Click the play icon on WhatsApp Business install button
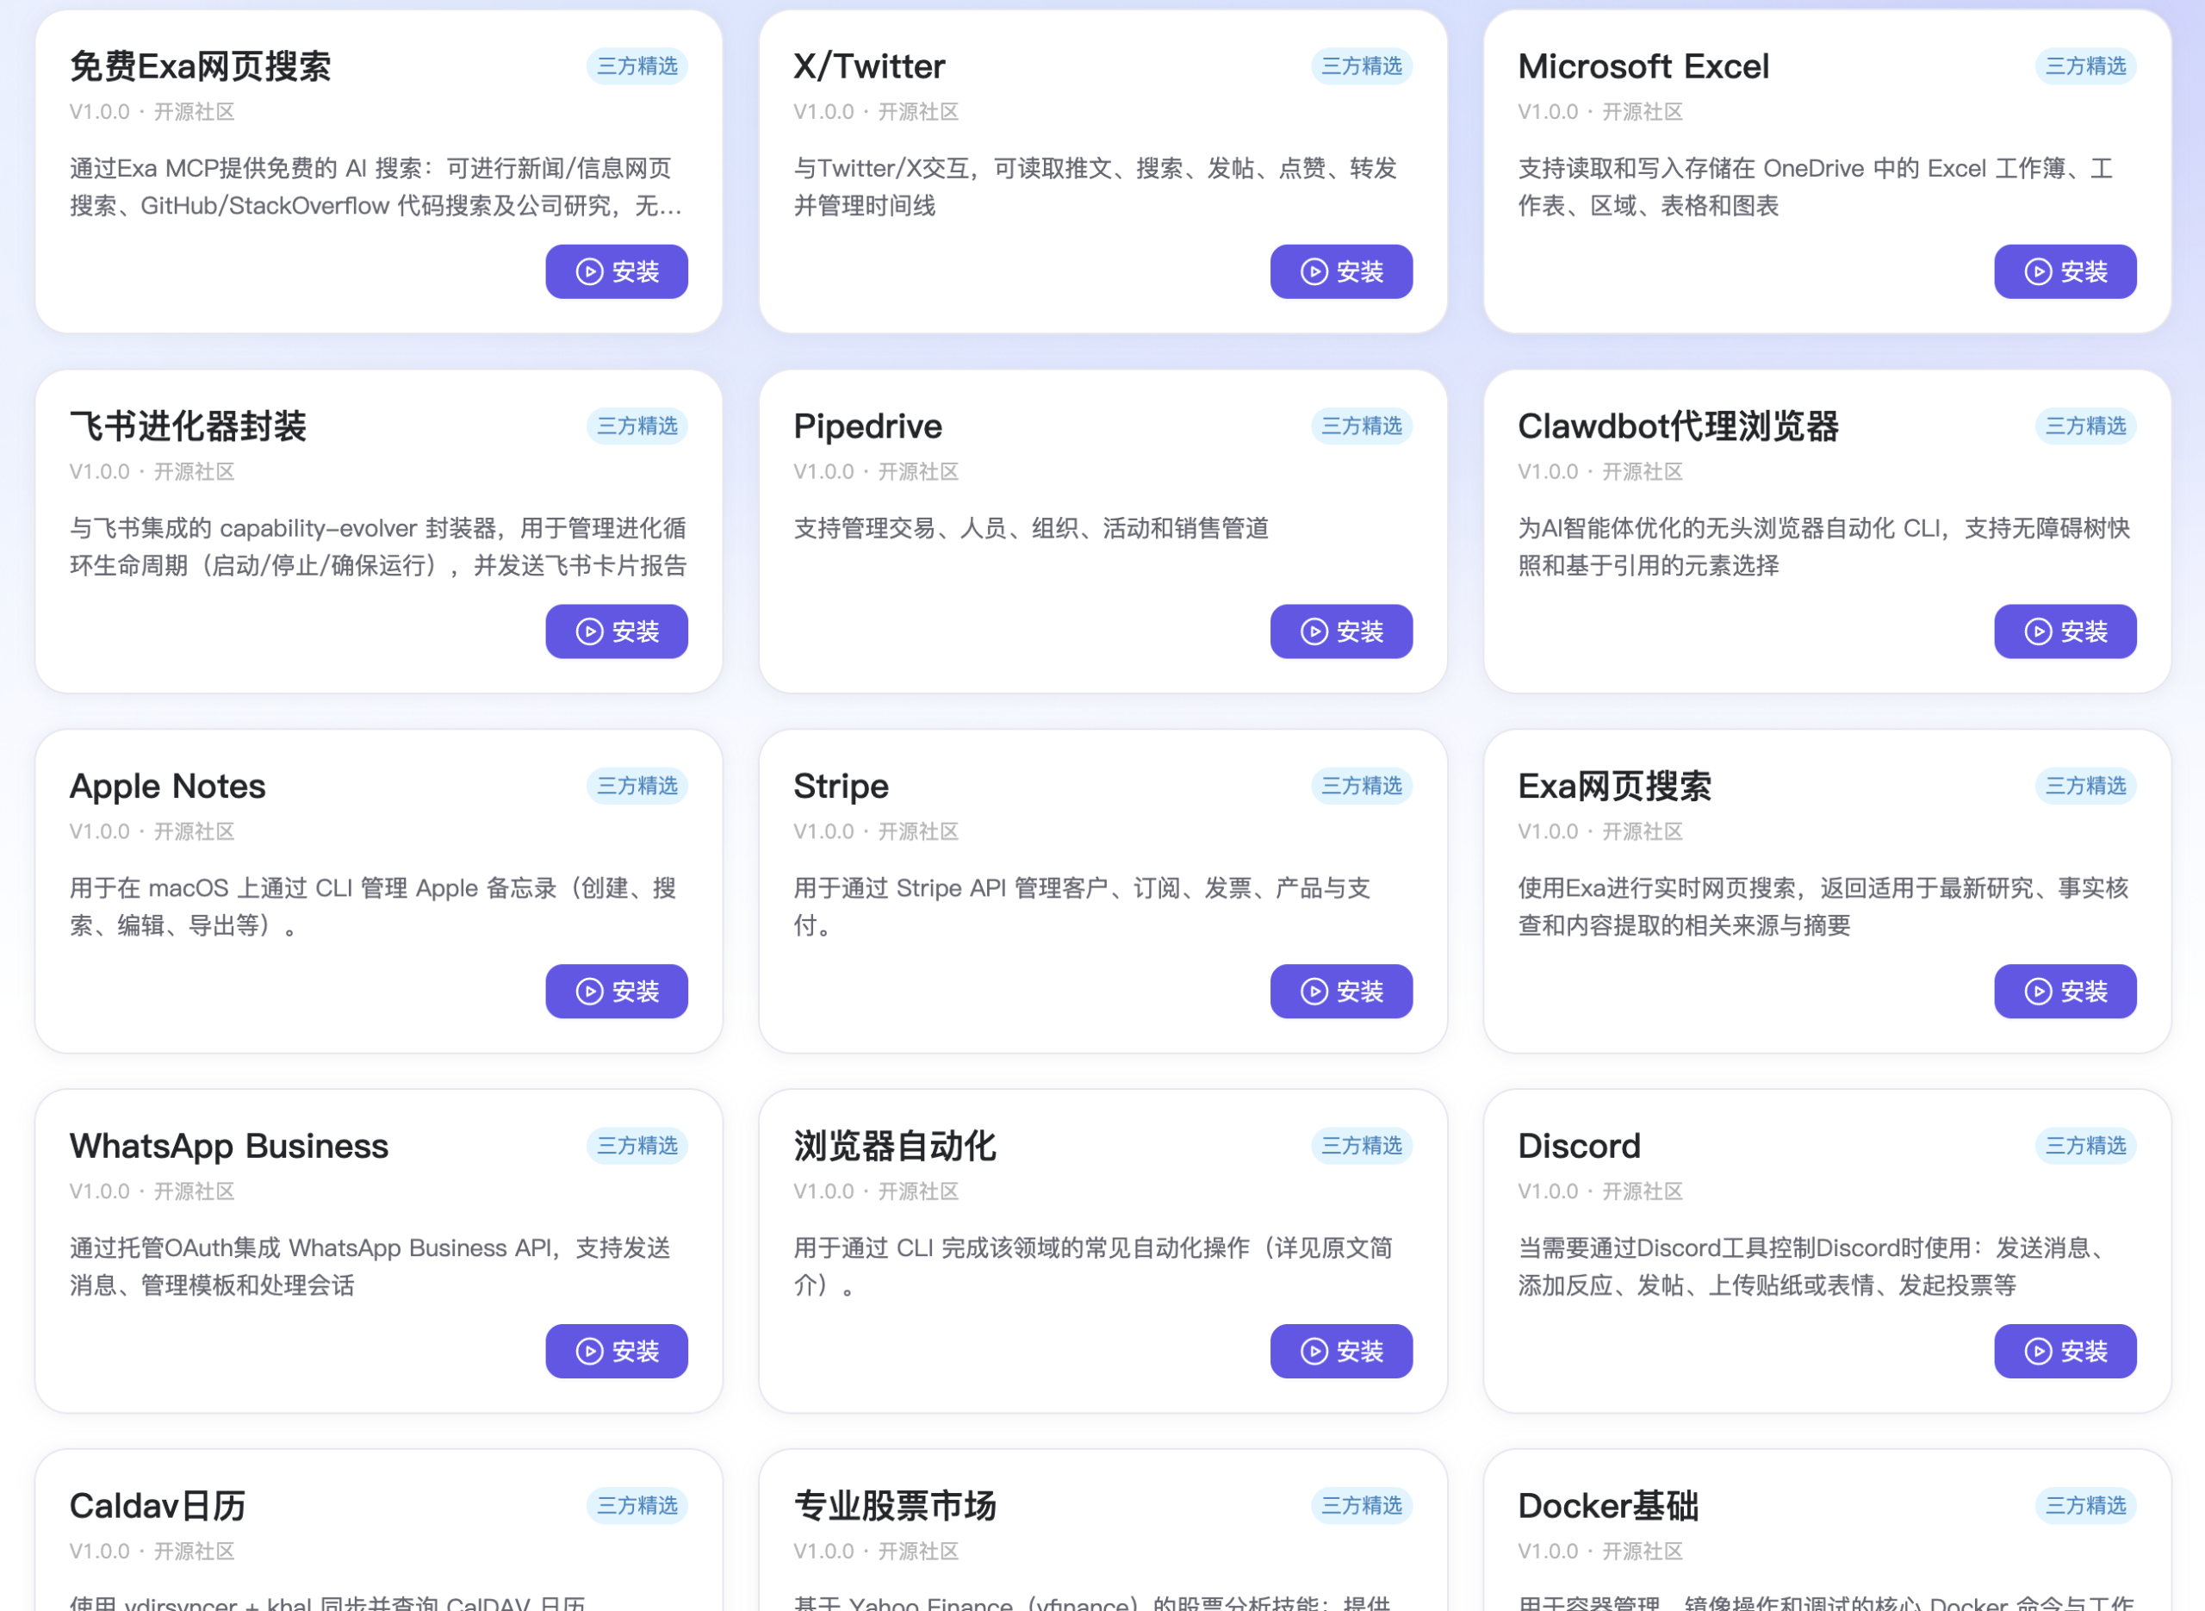Viewport: 2205px width, 1611px height. pos(589,1352)
